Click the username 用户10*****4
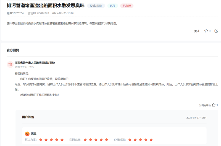The width and height of the screenshot is (221, 146). pos(15,13)
